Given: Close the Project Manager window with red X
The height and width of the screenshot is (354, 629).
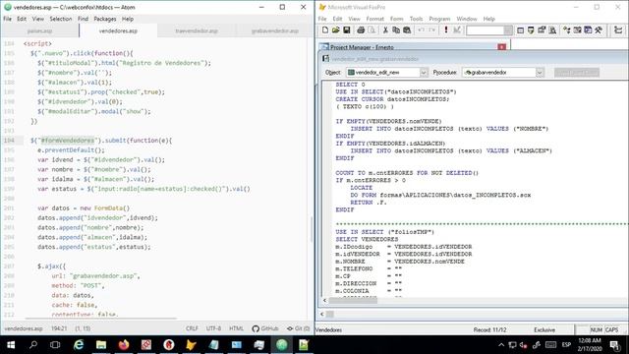Looking at the screenshot, I should point(501,47).
